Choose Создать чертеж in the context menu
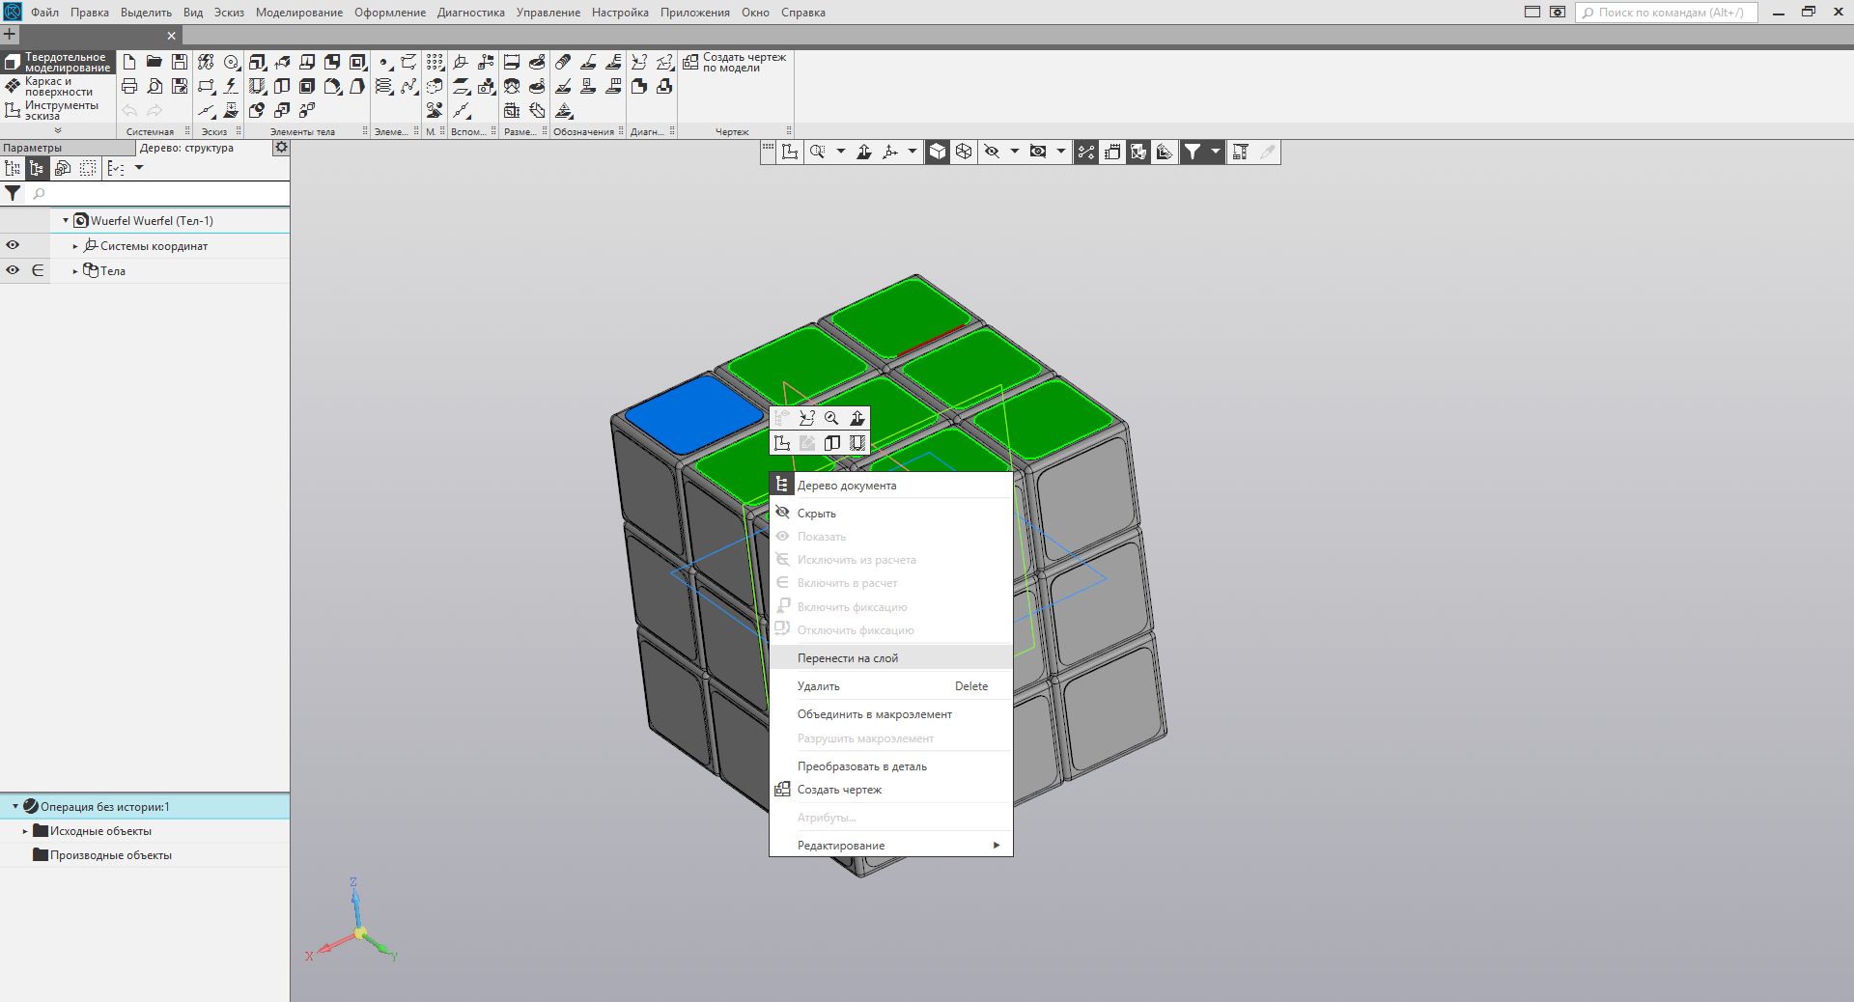 click(890, 790)
